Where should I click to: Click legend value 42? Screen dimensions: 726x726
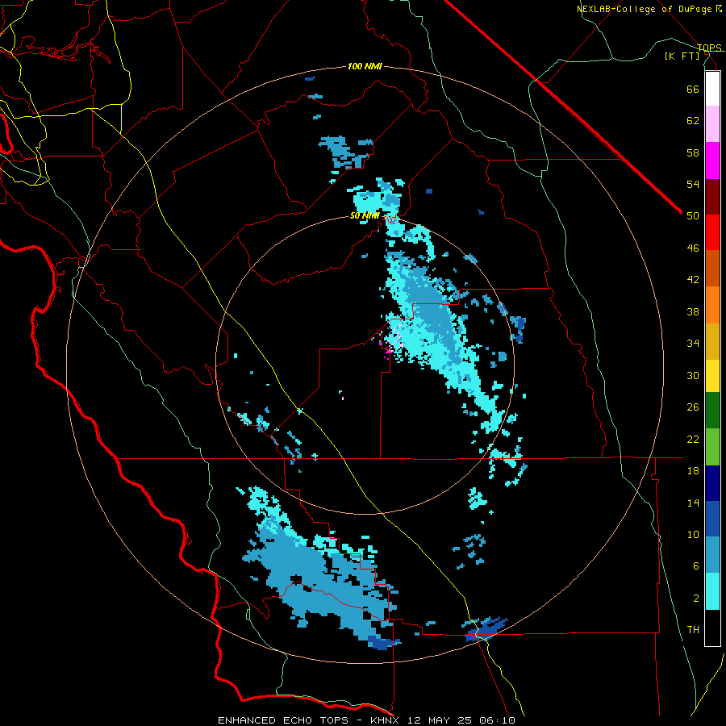click(693, 280)
